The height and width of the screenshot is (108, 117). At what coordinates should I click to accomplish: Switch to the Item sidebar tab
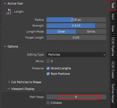[x=113, y=17]
